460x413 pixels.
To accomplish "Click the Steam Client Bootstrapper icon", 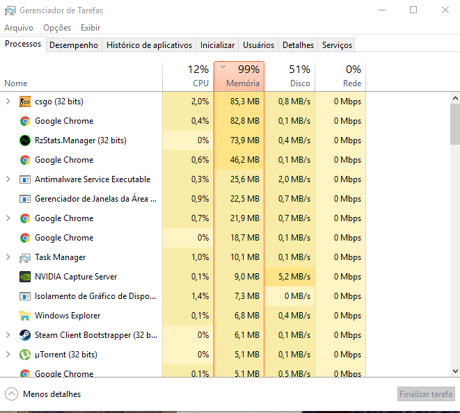I will 25,335.
